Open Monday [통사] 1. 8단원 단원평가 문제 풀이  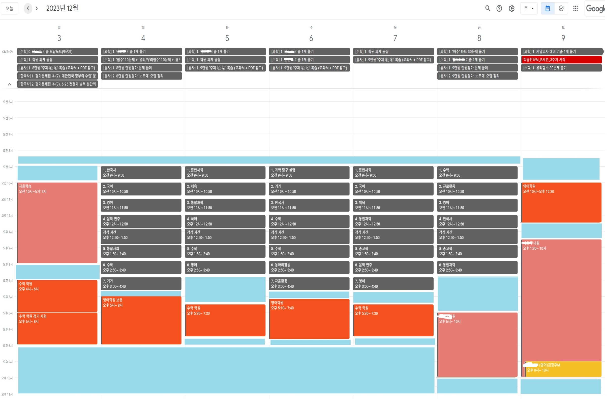tap(142, 68)
